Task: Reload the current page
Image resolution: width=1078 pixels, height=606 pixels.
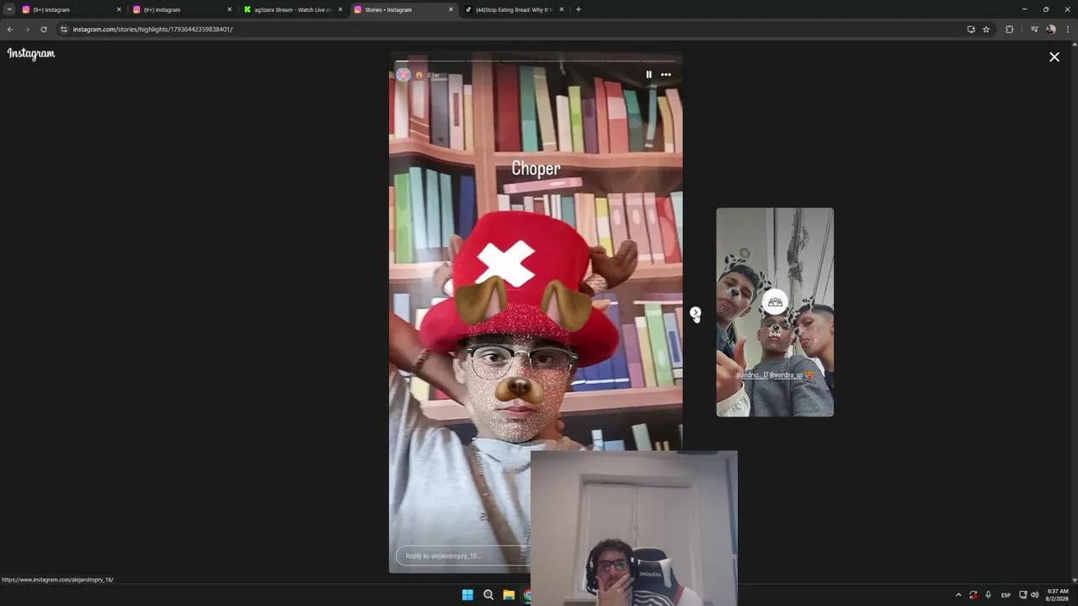Action: point(44,29)
